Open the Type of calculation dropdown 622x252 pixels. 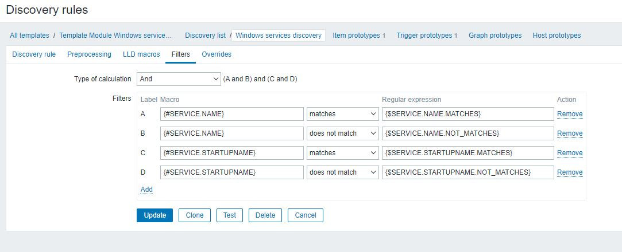click(x=178, y=79)
